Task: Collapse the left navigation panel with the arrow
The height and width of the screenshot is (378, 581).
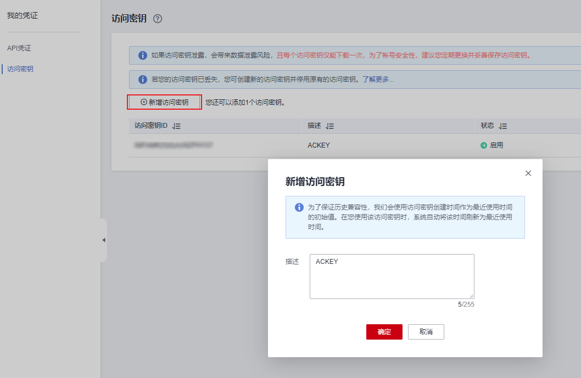Action: click(x=103, y=240)
